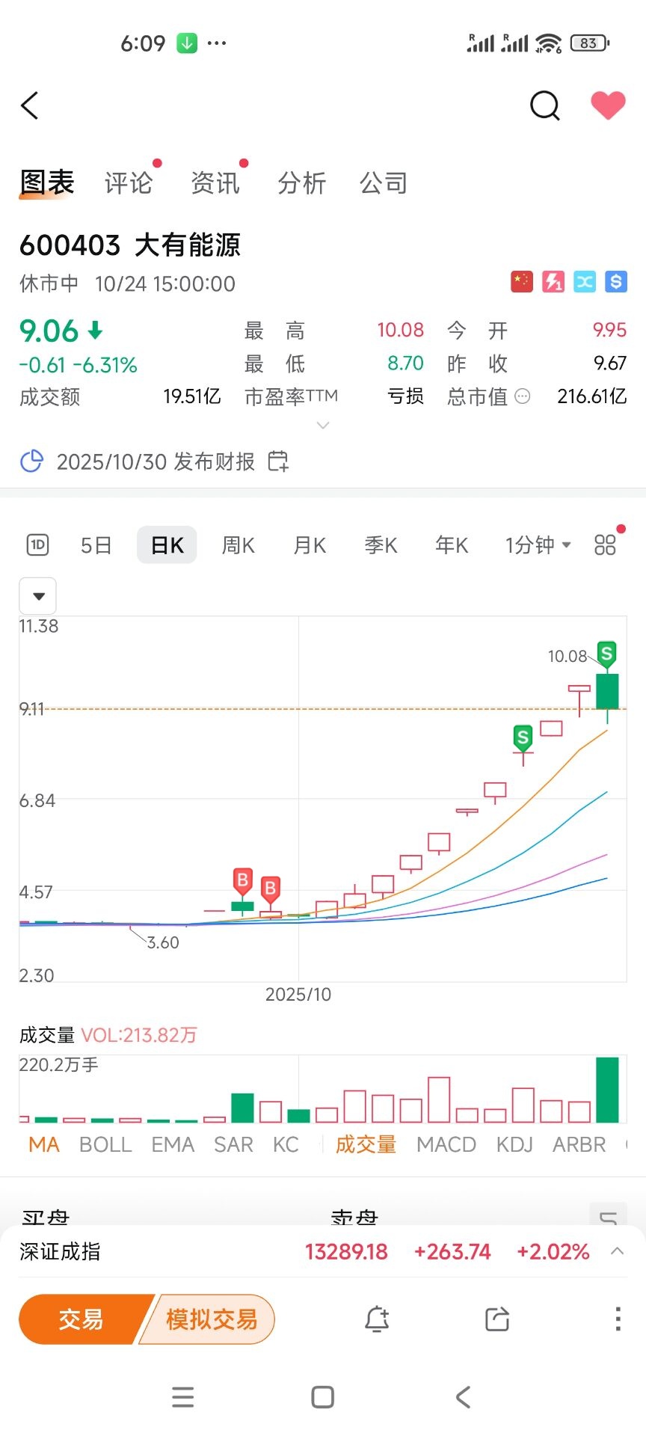Tap the first B buy marker
Image resolution: width=646 pixels, height=1436 pixels.
click(242, 881)
